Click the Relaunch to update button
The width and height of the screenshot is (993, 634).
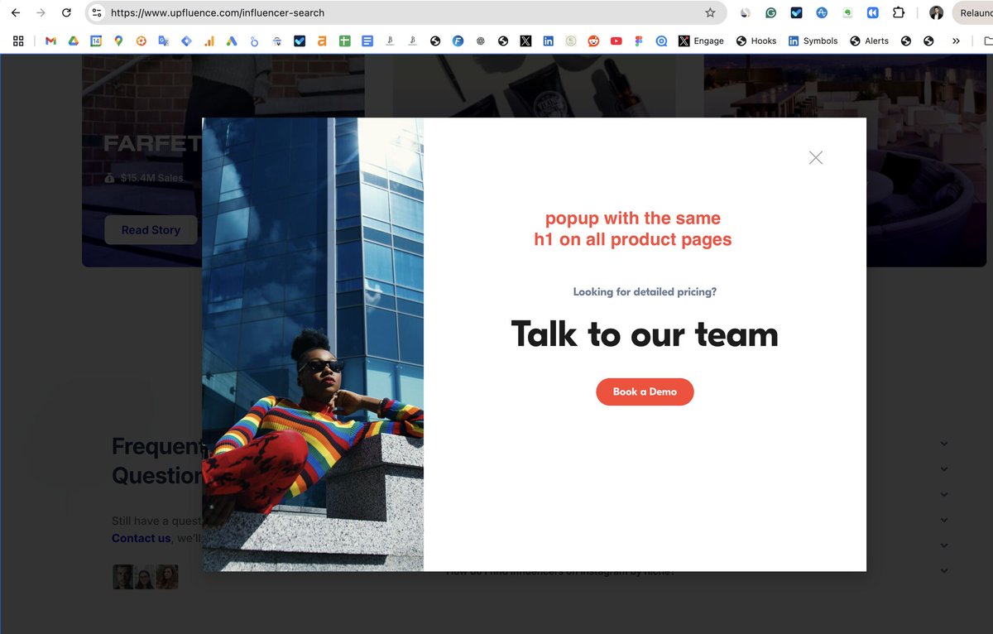pyautogui.click(x=974, y=12)
